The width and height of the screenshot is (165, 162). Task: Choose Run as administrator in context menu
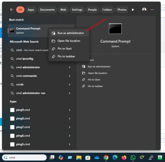pos(69,33)
